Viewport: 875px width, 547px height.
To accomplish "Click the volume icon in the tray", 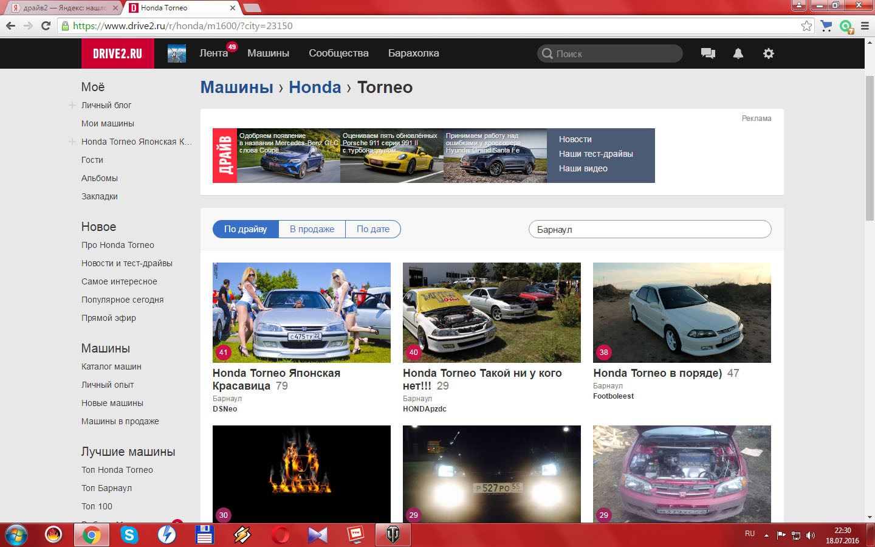I will (x=811, y=535).
